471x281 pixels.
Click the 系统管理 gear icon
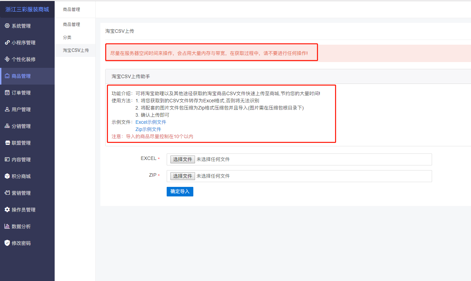click(x=7, y=26)
